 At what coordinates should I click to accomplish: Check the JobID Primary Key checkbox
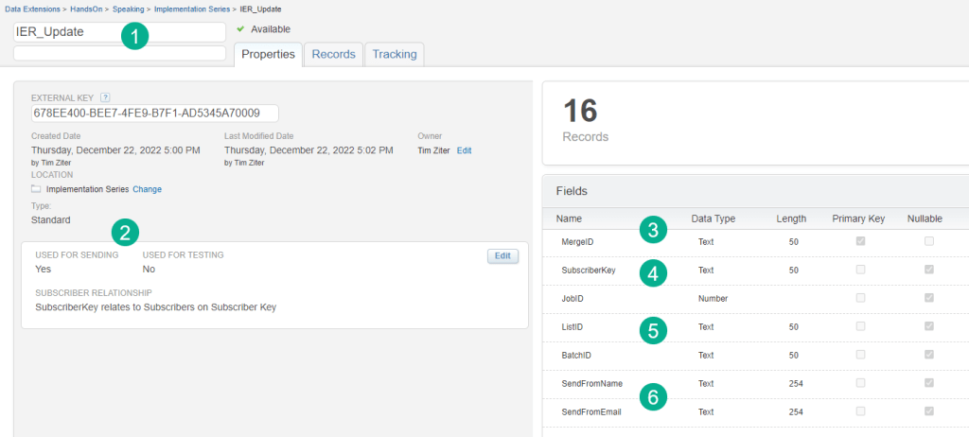859,298
